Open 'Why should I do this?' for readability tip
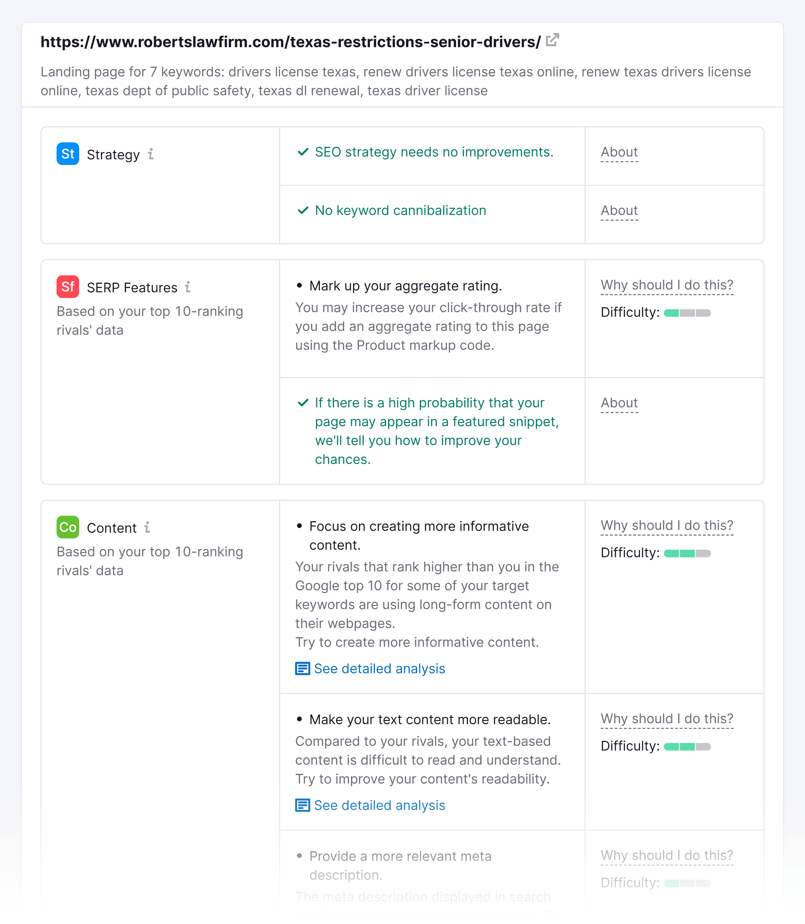The width and height of the screenshot is (805, 924). click(667, 719)
